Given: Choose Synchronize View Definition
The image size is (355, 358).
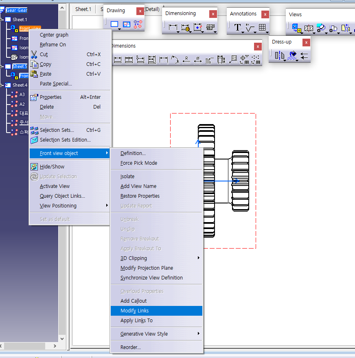Looking at the screenshot, I should pyautogui.click(x=156, y=278).
